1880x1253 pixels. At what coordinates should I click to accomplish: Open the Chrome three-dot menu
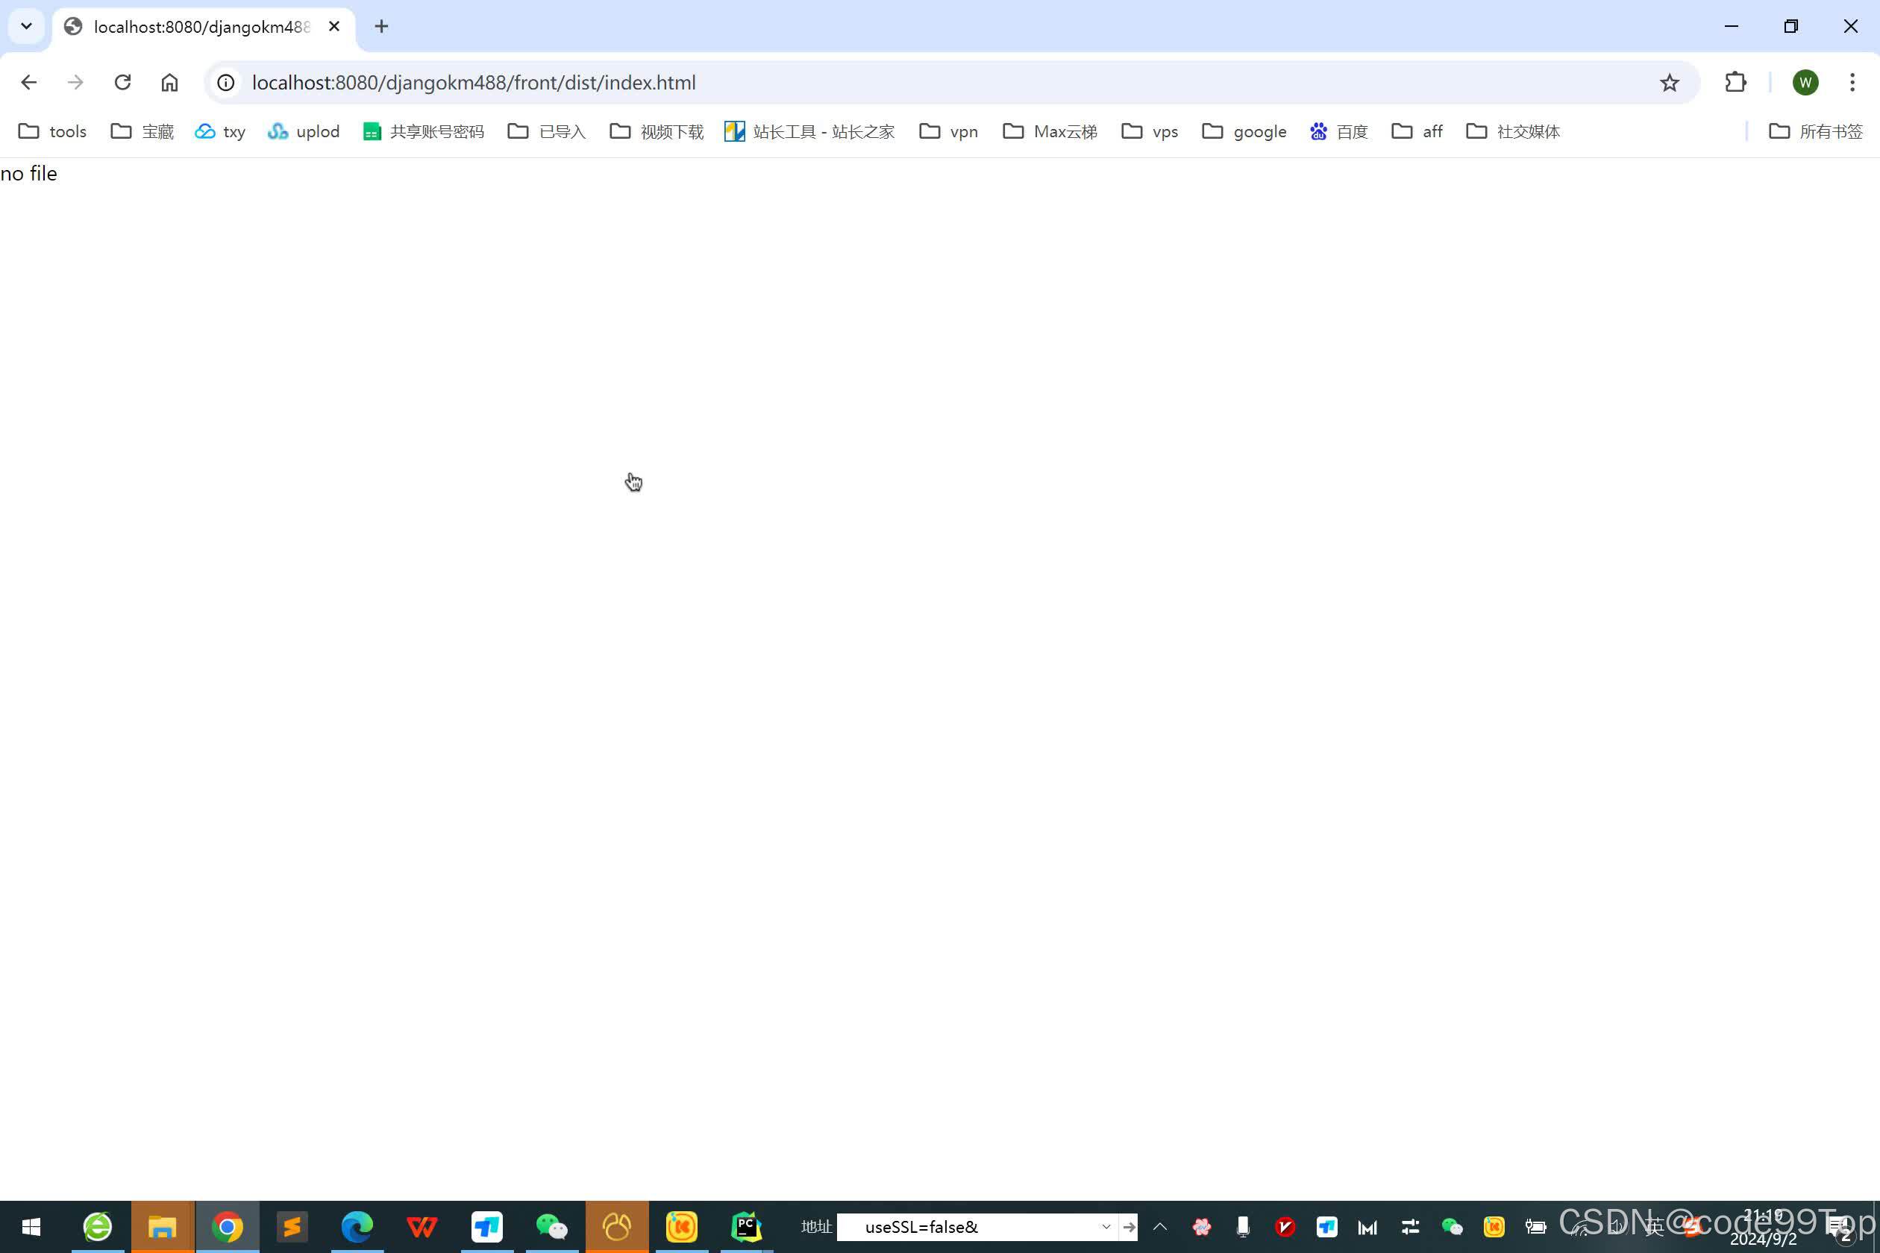pyautogui.click(x=1853, y=82)
